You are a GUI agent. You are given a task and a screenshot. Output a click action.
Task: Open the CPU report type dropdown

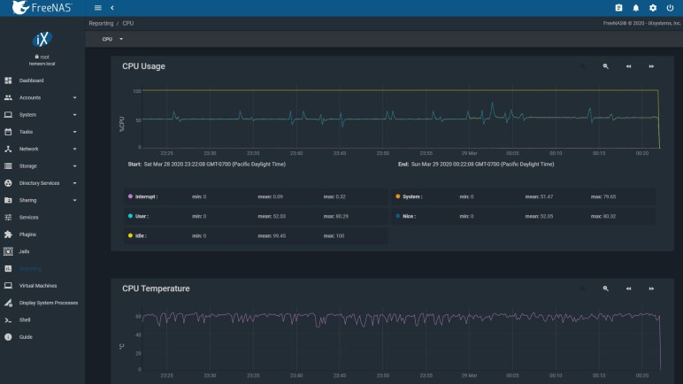click(x=112, y=39)
